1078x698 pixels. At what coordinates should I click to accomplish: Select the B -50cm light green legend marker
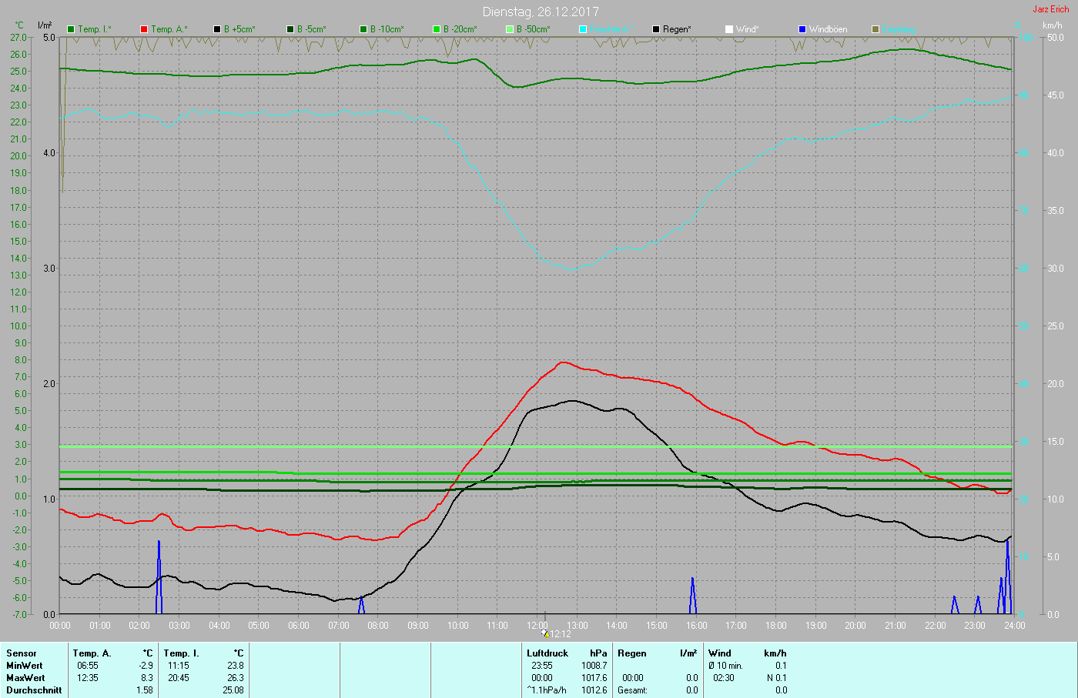click(x=510, y=29)
